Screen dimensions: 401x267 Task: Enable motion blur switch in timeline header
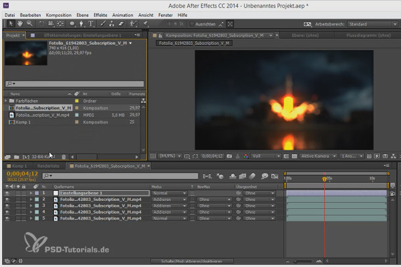tap(252, 176)
